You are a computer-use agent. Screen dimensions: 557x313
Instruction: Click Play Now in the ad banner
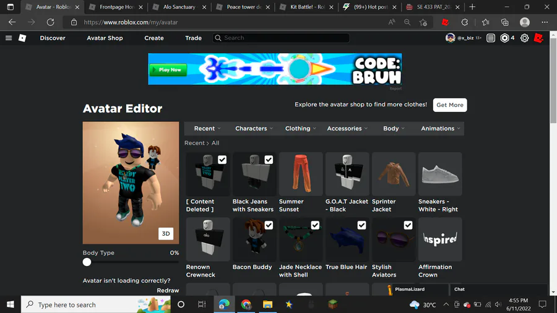168,70
